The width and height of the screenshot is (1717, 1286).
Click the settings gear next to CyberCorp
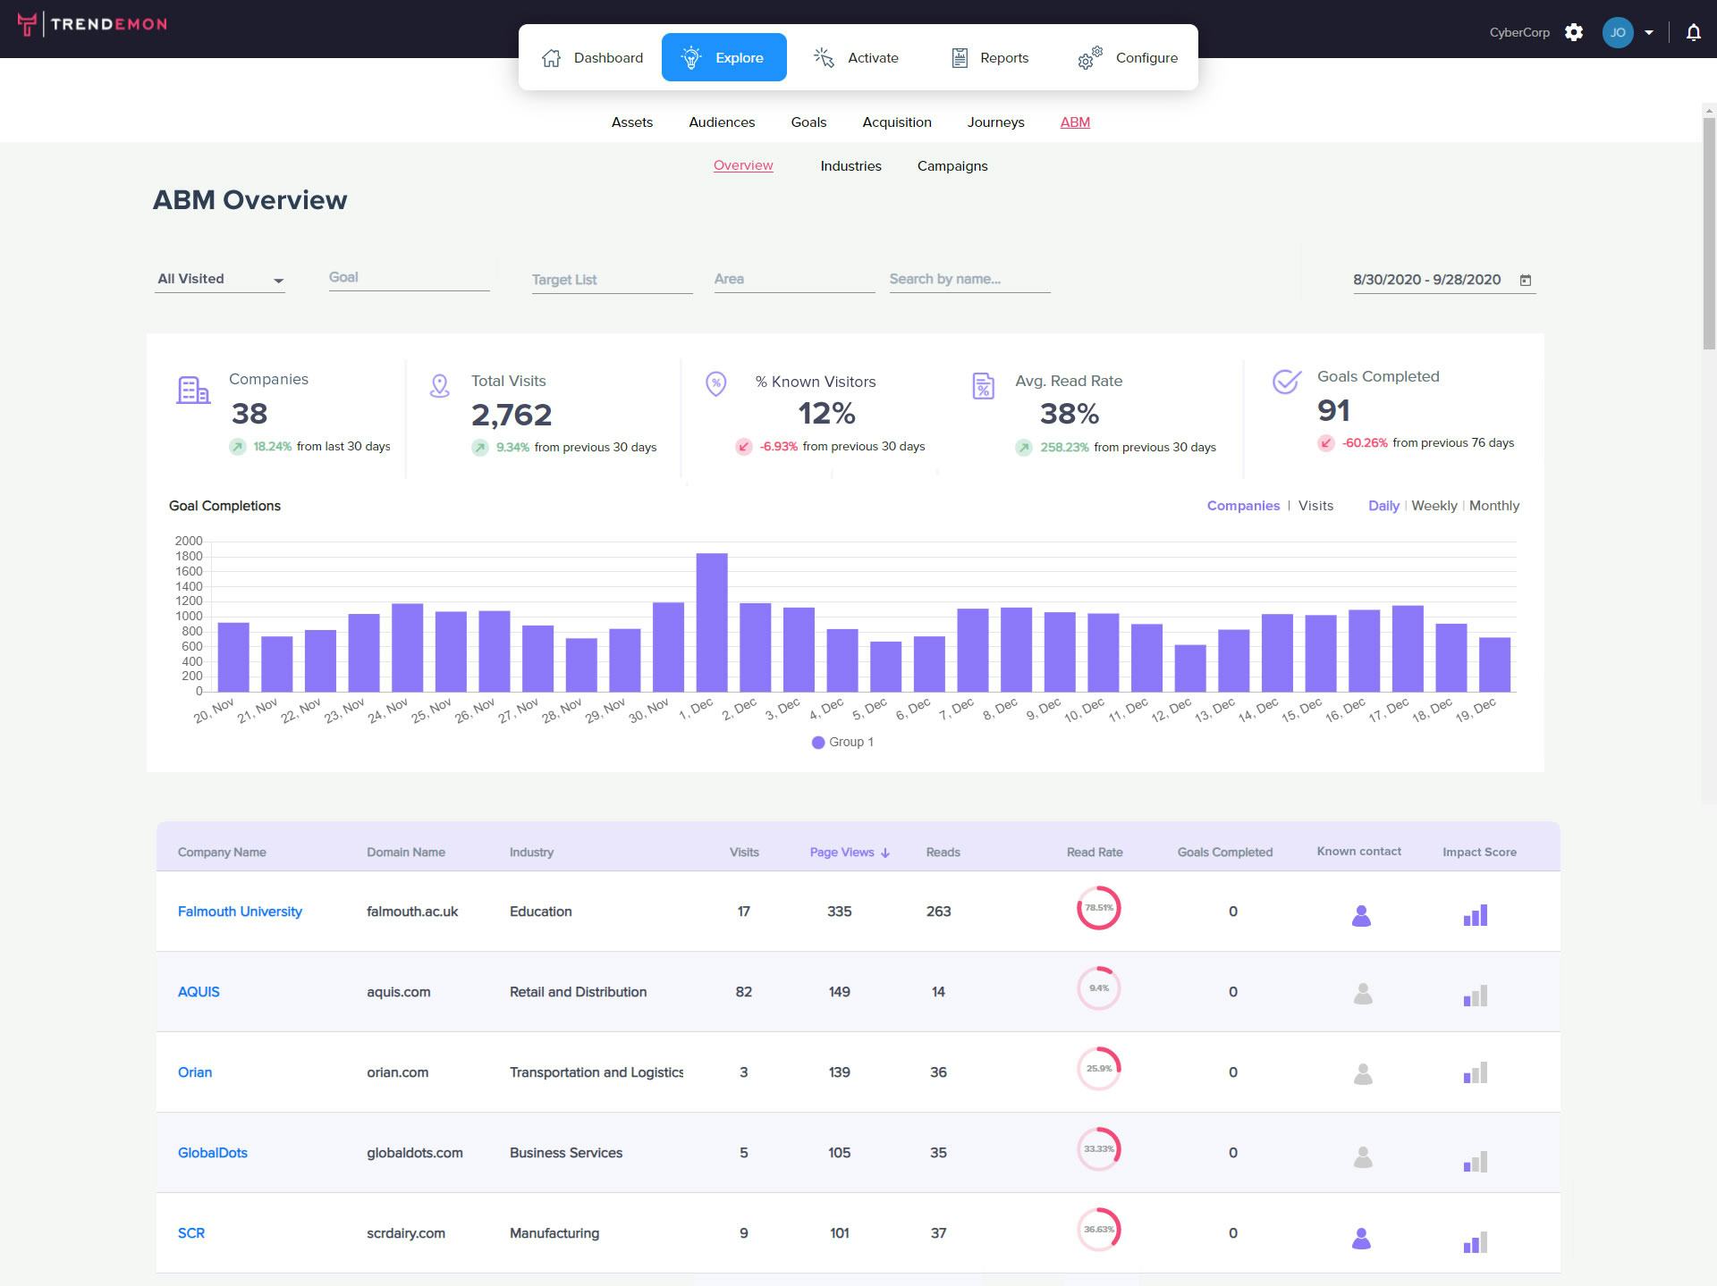coord(1575,31)
